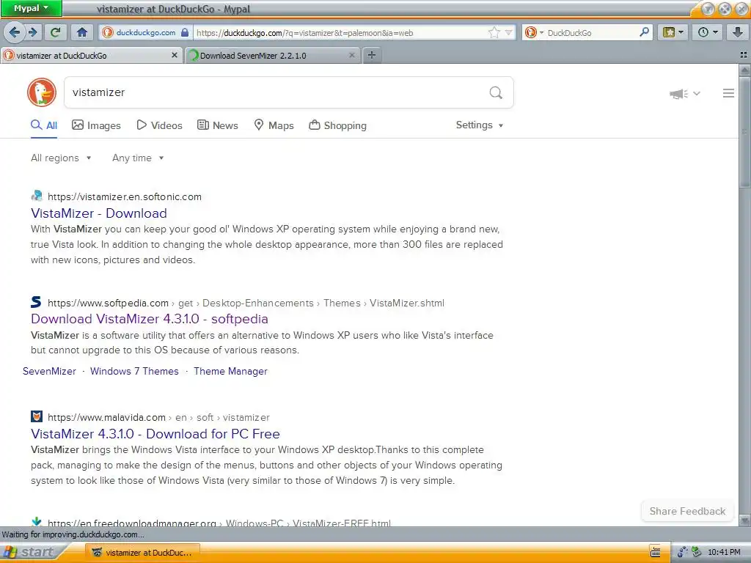
Task: Open the megaphone spread menu
Action: point(684,93)
